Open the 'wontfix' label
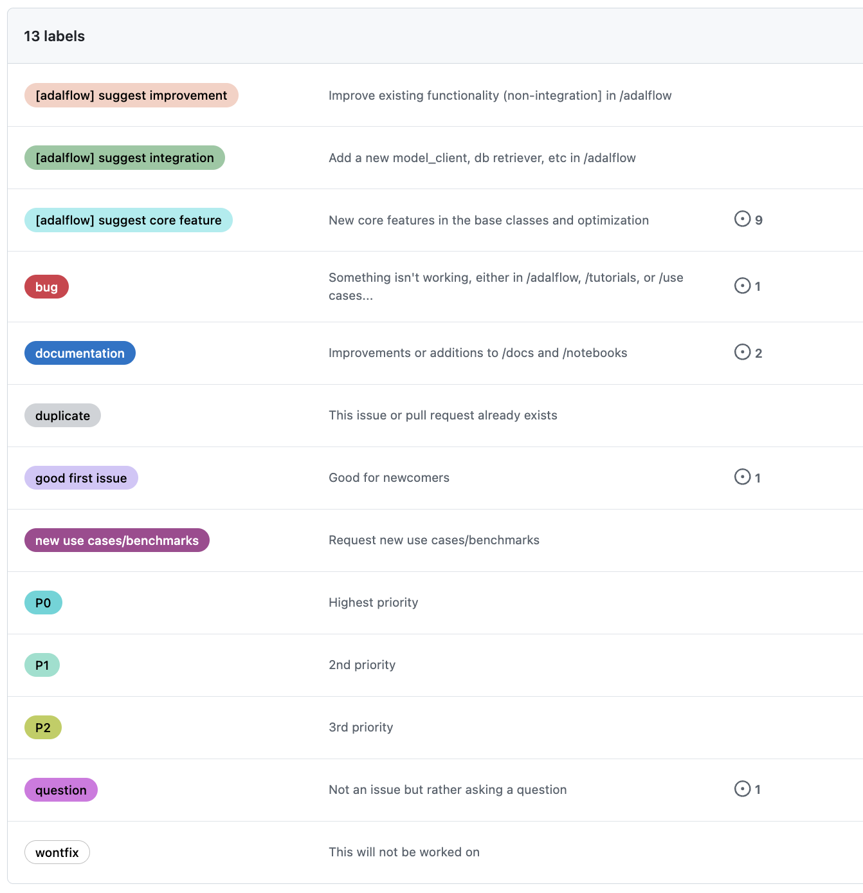The width and height of the screenshot is (863, 893). click(x=57, y=852)
